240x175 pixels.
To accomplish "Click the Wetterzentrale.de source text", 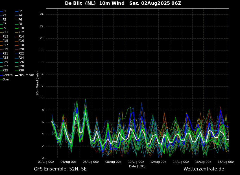I will coord(204,169).
